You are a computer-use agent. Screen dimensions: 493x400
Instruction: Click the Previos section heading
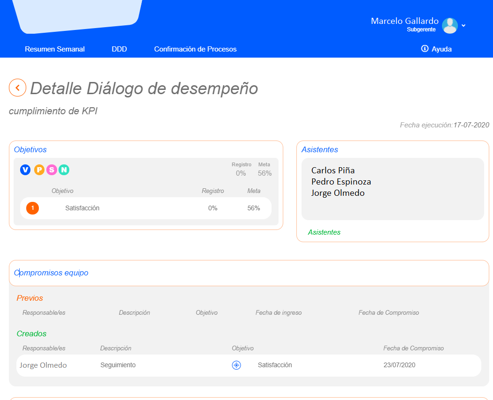click(x=30, y=298)
